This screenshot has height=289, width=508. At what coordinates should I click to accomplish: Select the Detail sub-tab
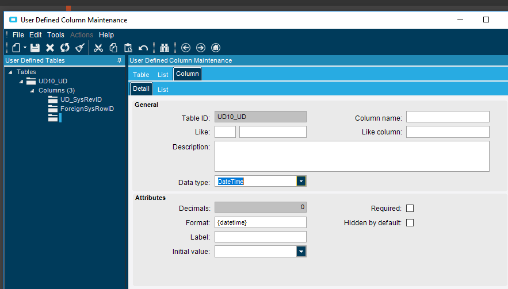(x=141, y=88)
